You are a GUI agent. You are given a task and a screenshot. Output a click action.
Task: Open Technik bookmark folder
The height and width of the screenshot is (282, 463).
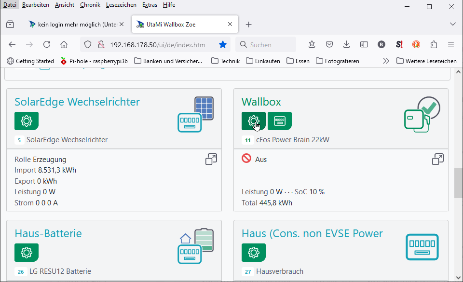coord(226,61)
